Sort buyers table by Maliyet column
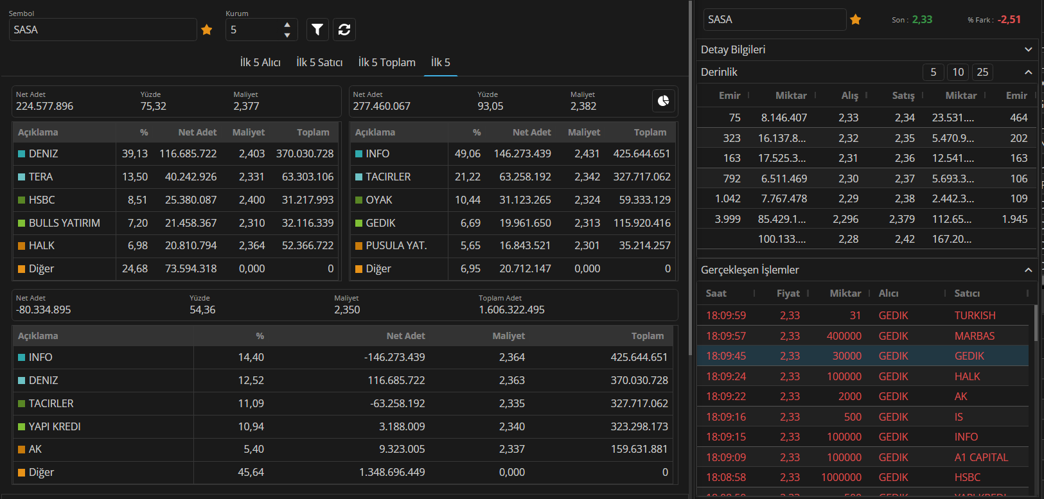The height and width of the screenshot is (499, 1044). 248,132
